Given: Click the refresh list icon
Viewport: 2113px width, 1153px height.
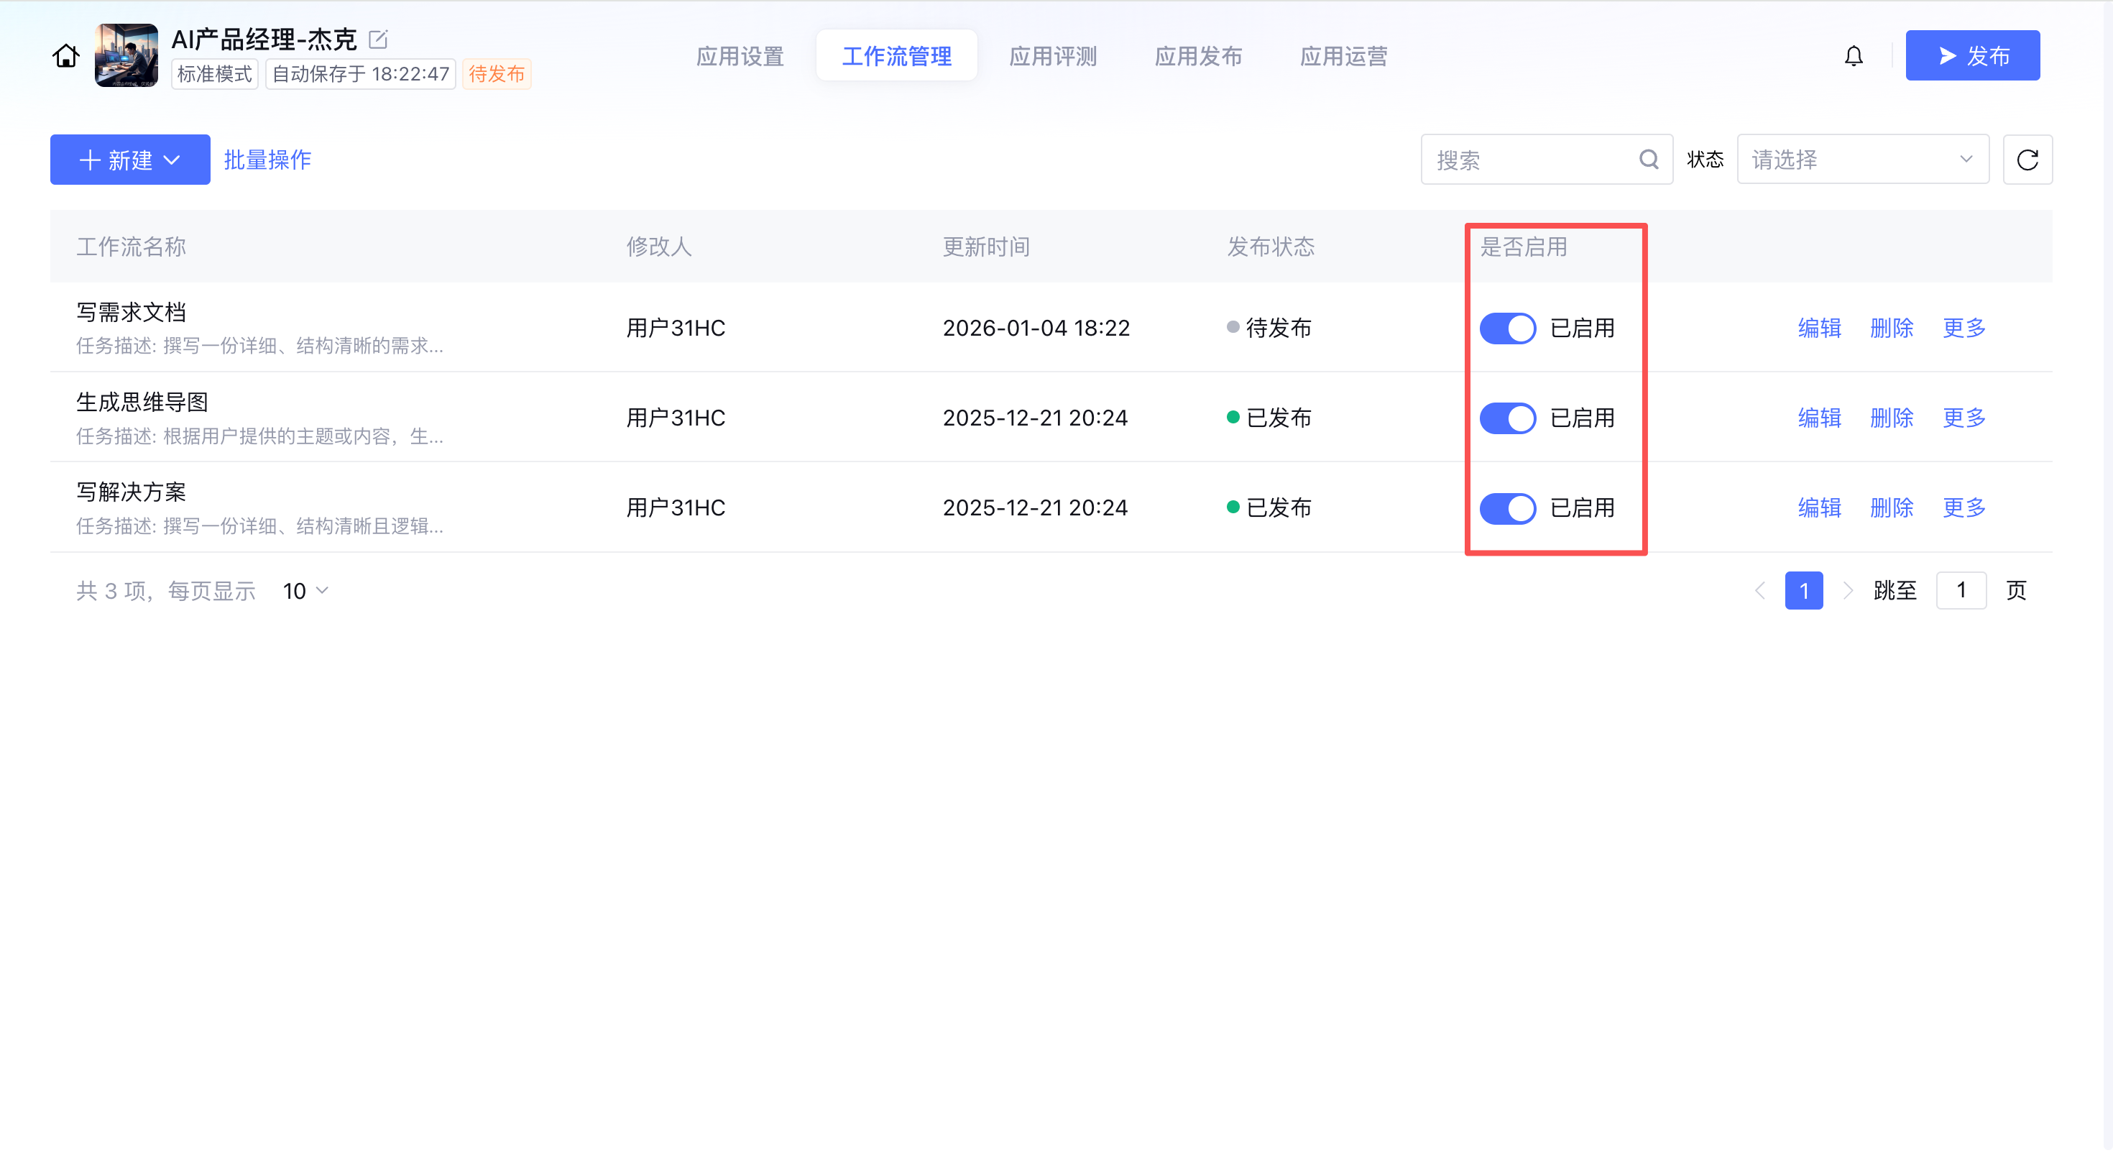Looking at the screenshot, I should [2027, 159].
